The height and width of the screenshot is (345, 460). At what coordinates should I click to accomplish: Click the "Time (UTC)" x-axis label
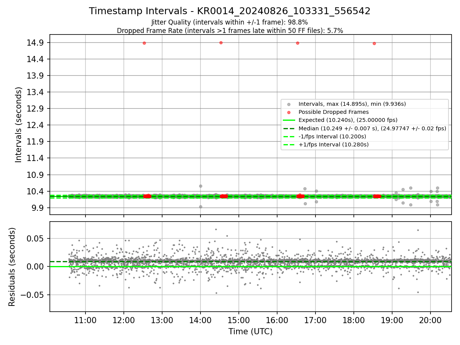coord(250,332)
